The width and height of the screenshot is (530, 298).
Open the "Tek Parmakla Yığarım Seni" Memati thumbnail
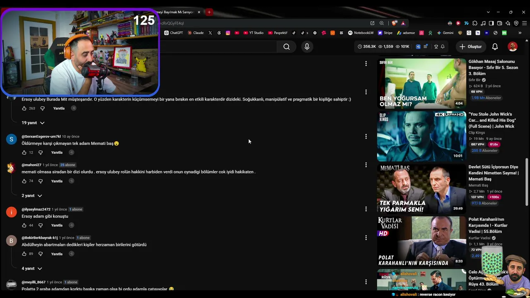coord(422,189)
